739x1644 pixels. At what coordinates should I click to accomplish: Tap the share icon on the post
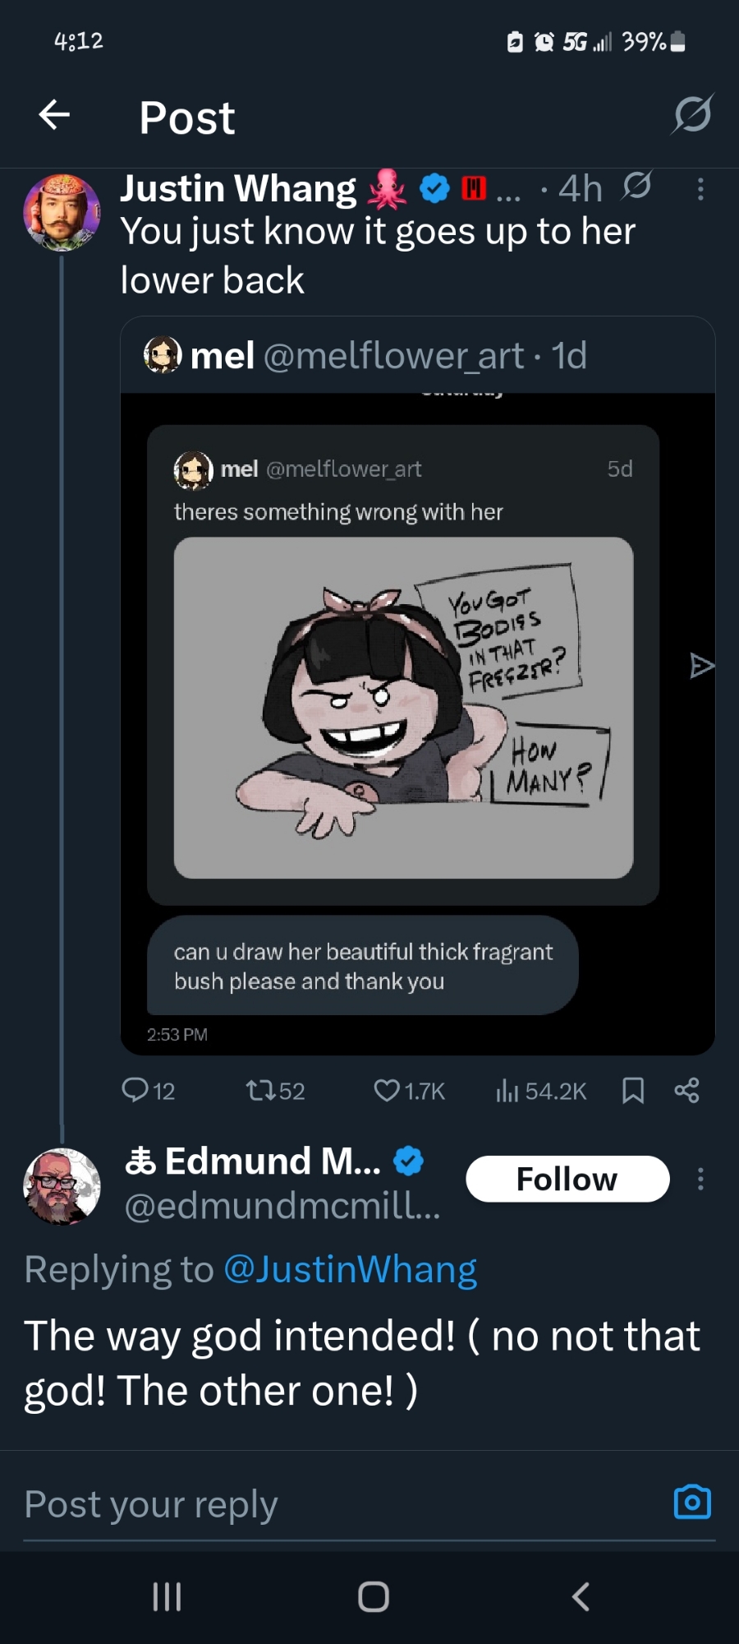[x=686, y=1090]
